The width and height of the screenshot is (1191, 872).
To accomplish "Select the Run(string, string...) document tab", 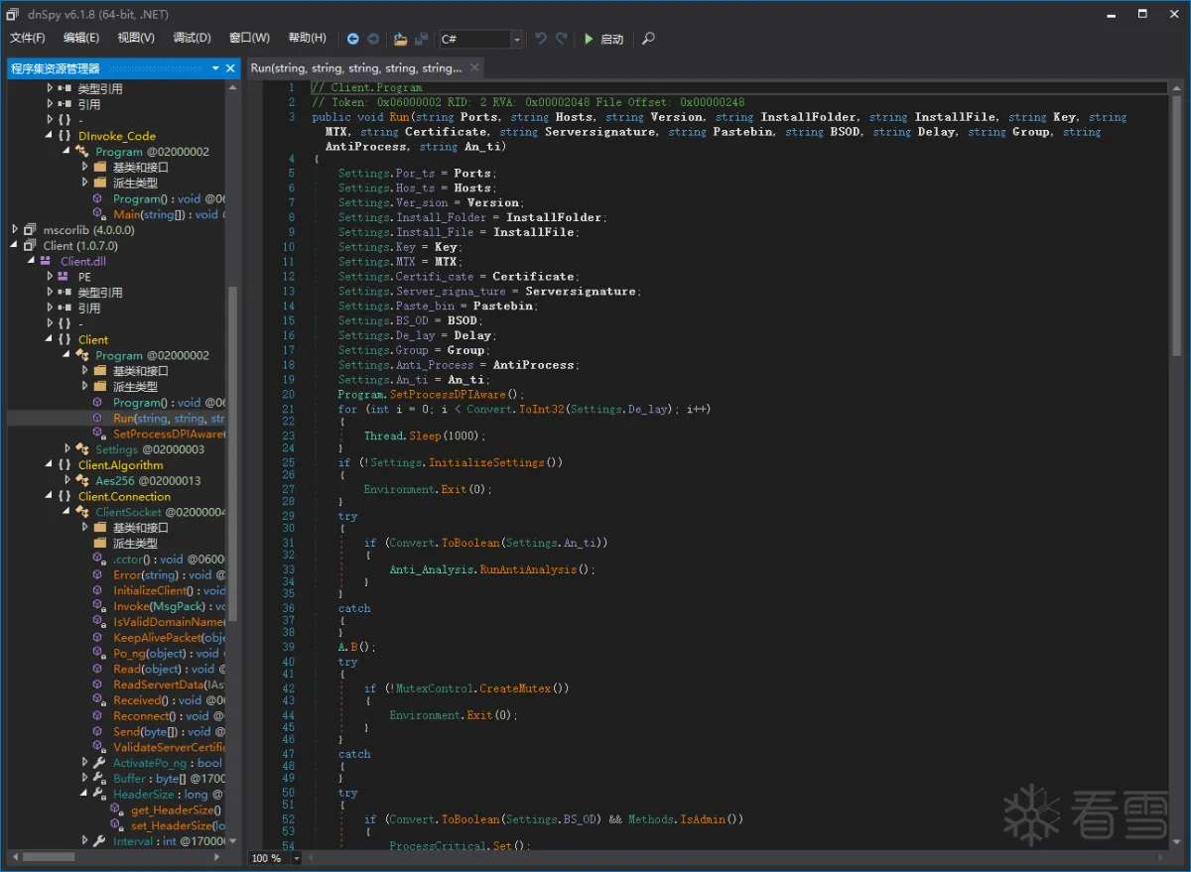I will point(355,67).
